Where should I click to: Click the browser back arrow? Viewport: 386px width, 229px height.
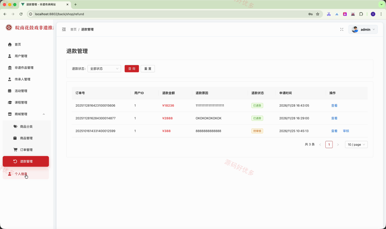5,14
